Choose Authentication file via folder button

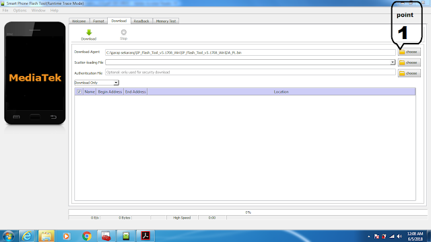click(x=409, y=73)
